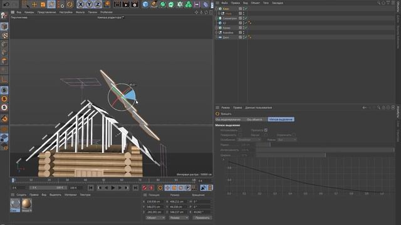Viewport: 401px width, 225px height.
Task: Switch to Polygons mode icon
Action: tap(4, 61)
